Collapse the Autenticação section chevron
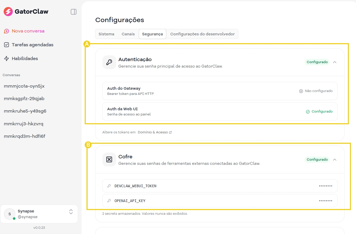The height and width of the screenshot is (234, 356). pos(335,62)
